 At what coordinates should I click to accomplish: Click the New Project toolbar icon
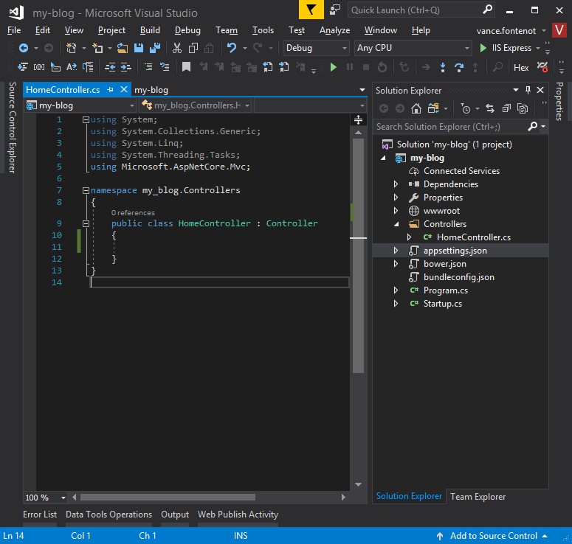(71, 48)
